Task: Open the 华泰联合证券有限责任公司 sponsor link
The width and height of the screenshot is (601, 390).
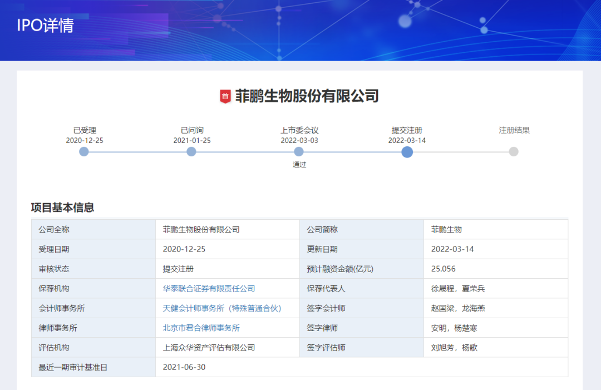Action: (x=209, y=289)
